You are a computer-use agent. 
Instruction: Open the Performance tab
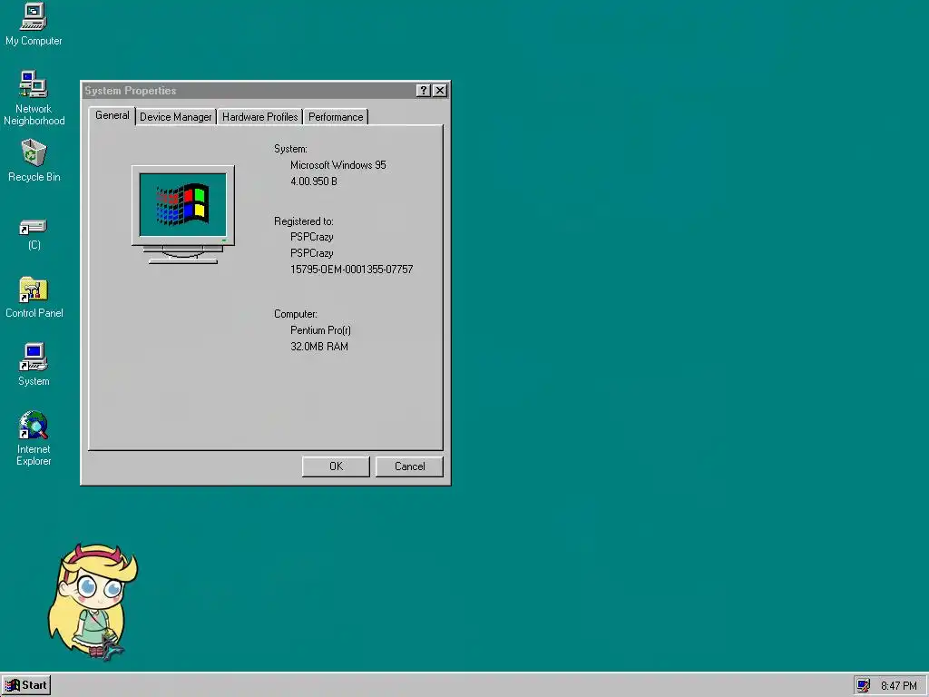[336, 117]
